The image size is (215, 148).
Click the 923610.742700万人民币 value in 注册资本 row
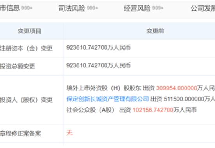99,48
